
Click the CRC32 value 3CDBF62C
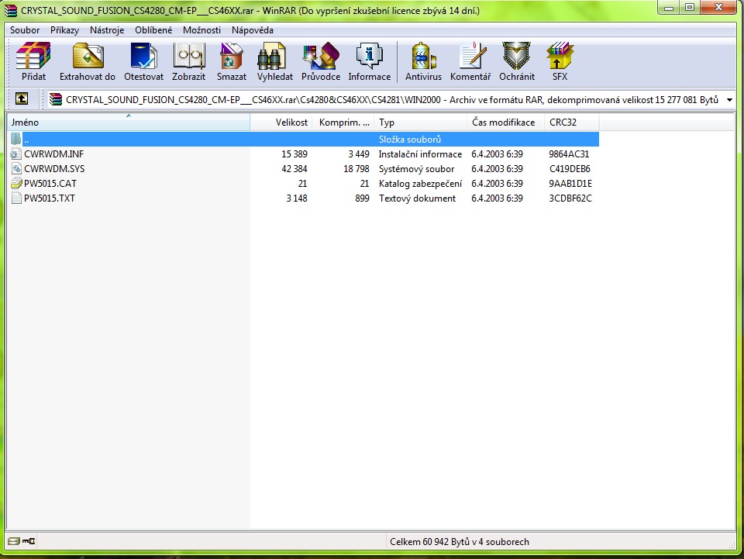click(570, 198)
